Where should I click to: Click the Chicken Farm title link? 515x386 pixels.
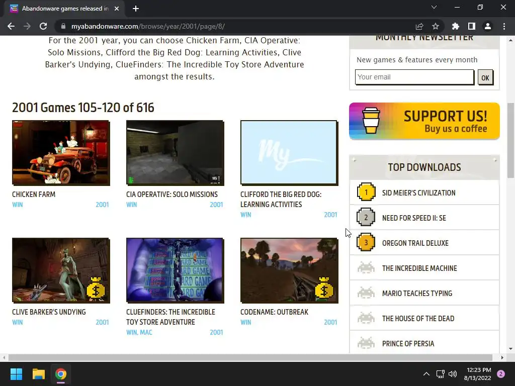pyautogui.click(x=34, y=195)
